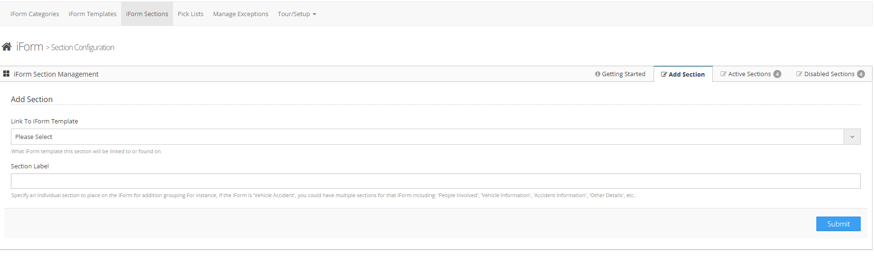Click the edit icon beside Disabled Sections
Image resolution: width=874 pixels, height=269 pixels.
(x=799, y=74)
